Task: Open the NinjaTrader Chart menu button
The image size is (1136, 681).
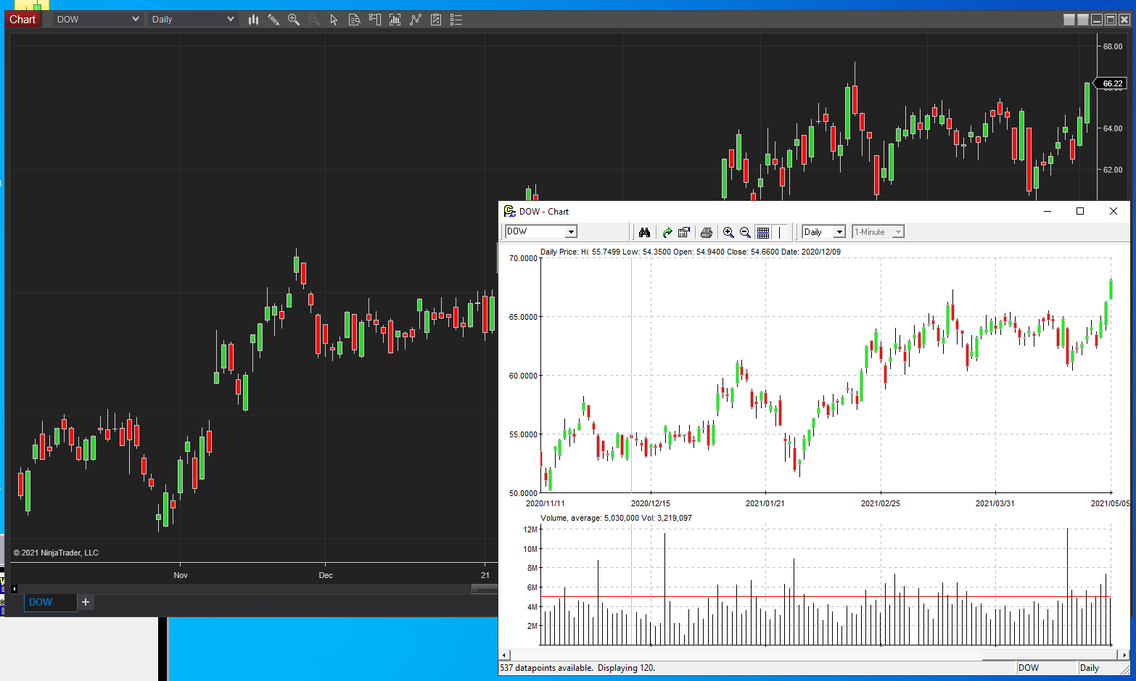Action: click(x=22, y=20)
